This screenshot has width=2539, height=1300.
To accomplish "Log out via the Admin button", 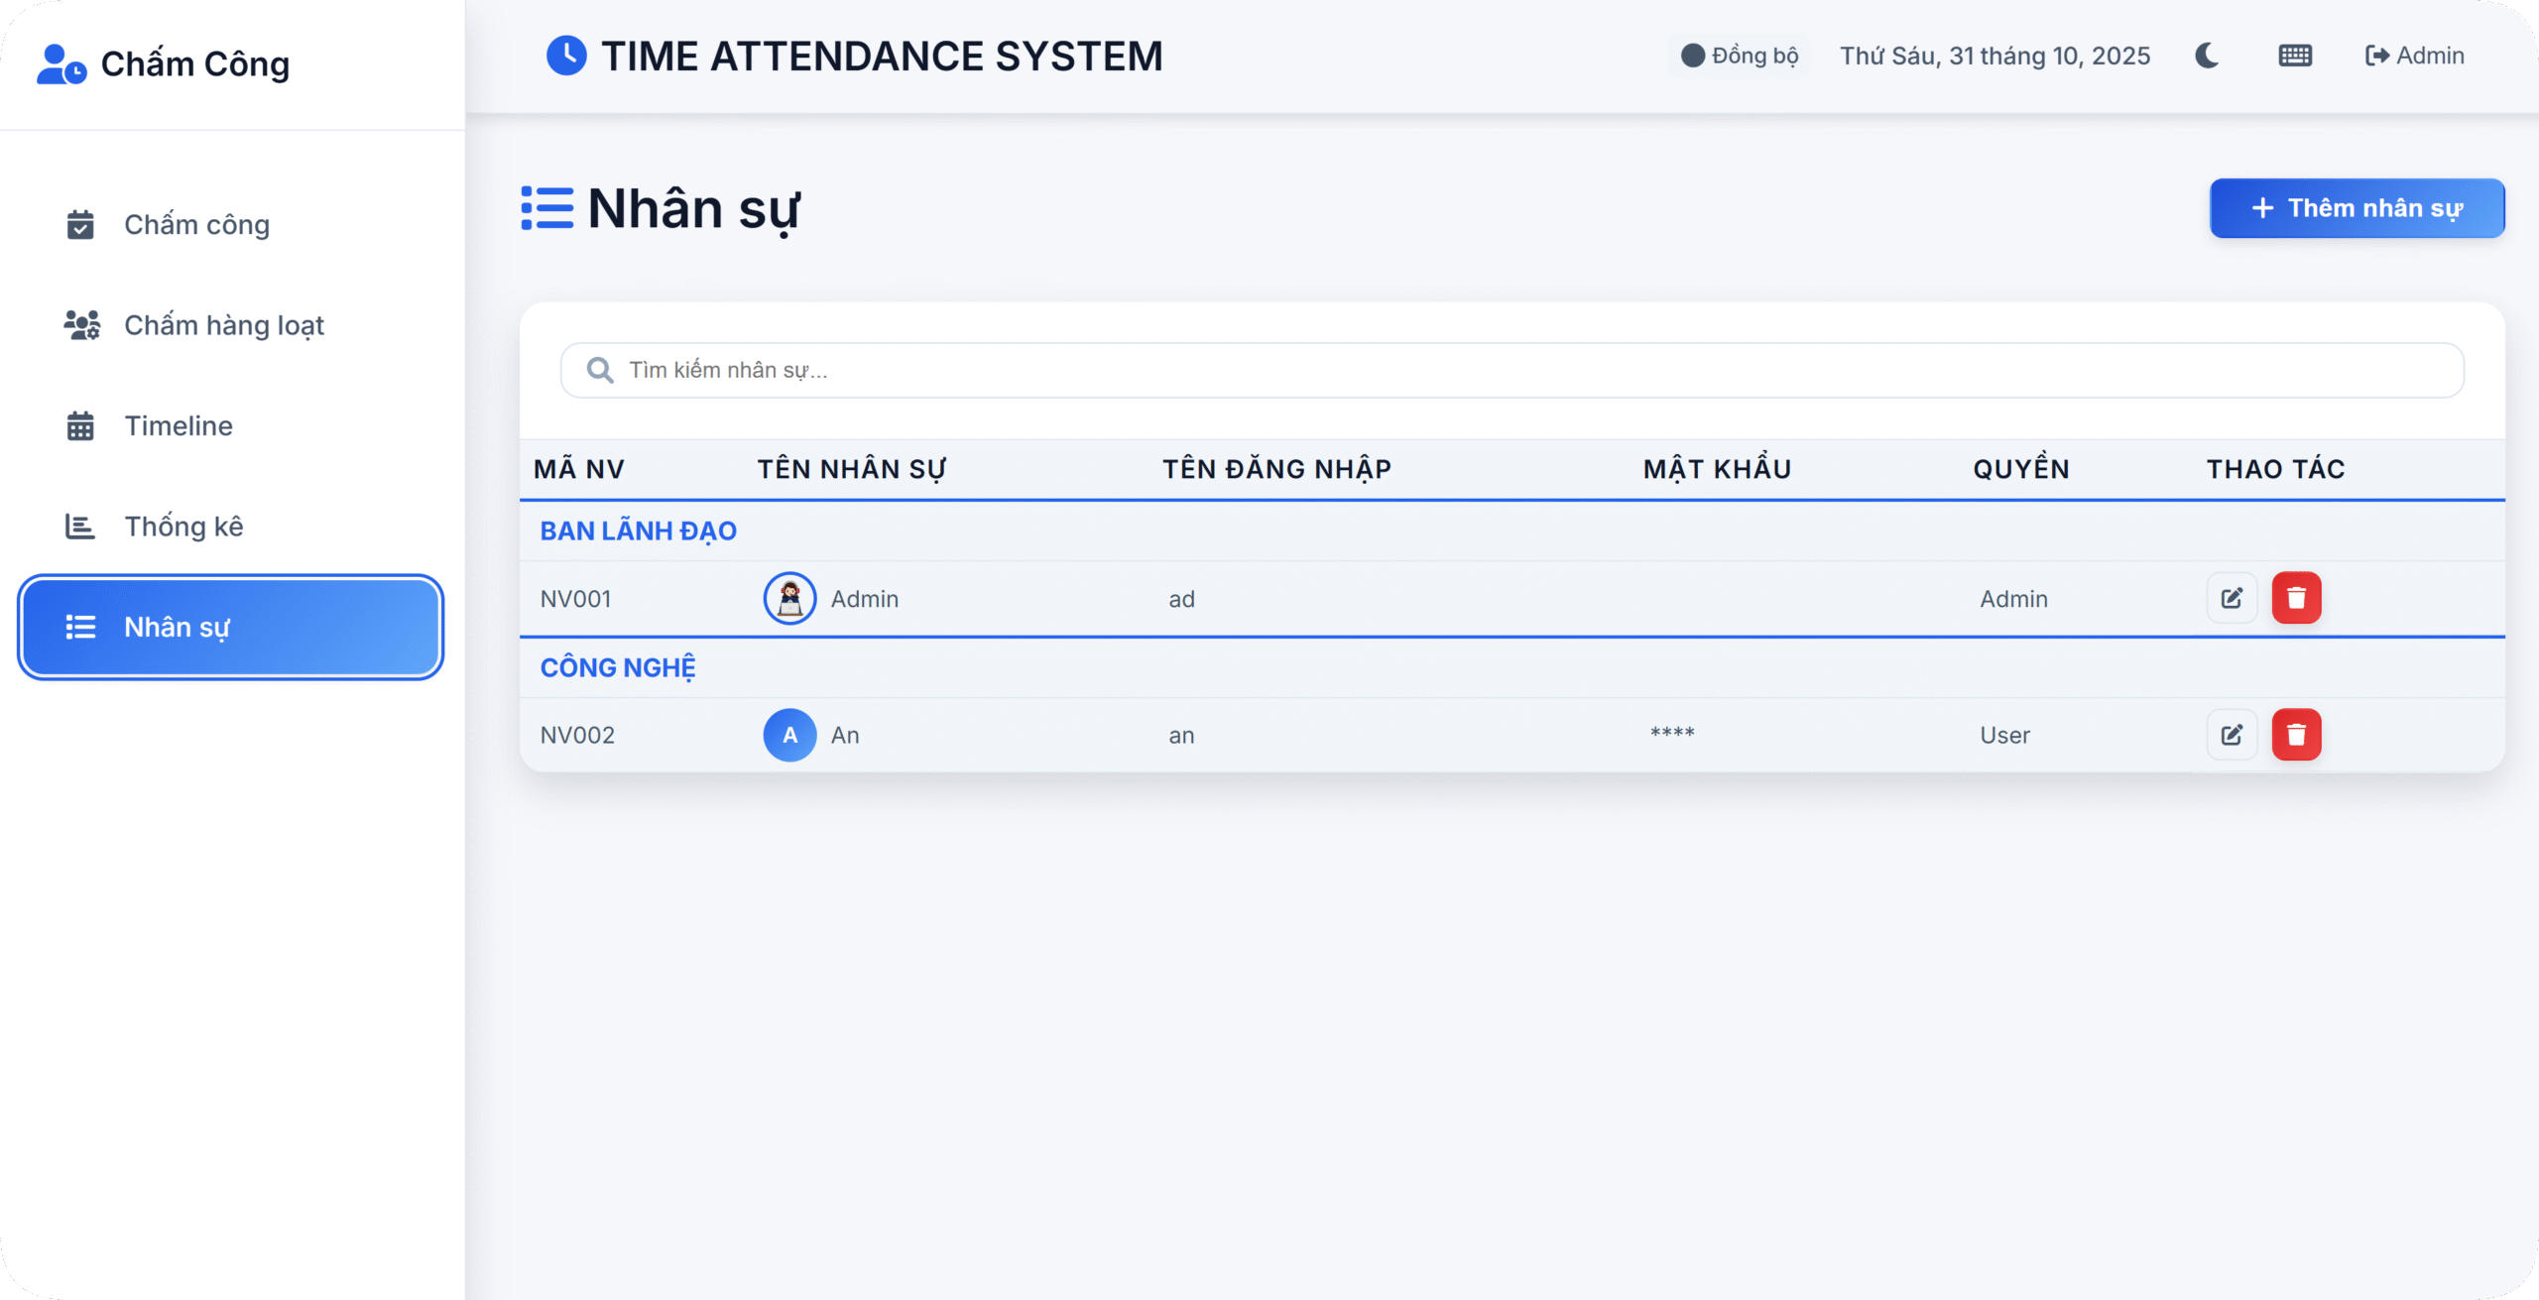I will [x=2414, y=56].
